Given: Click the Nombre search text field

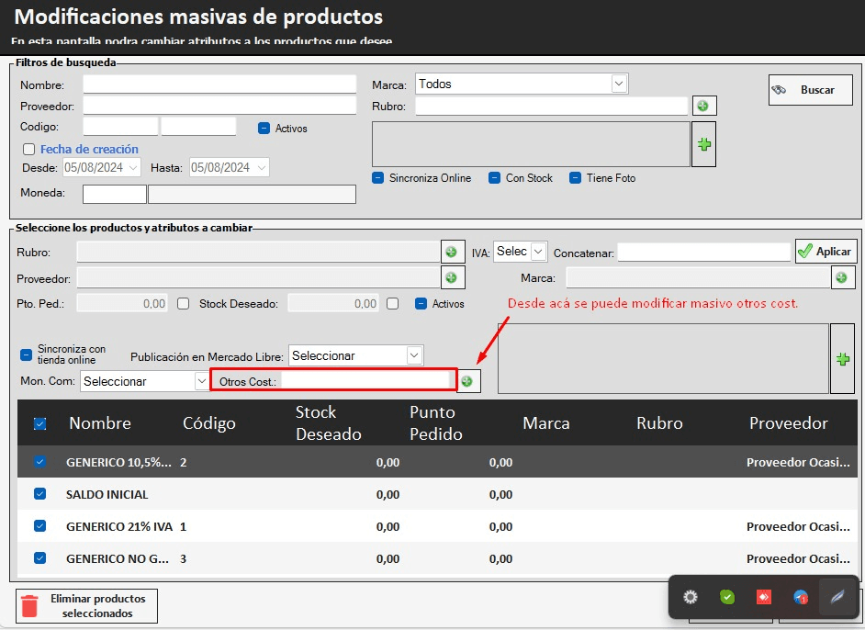Looking at the screenshot, I should pyautogui.click(x=219, y=84).
